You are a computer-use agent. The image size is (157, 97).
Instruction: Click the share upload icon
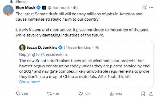point(151,94)
